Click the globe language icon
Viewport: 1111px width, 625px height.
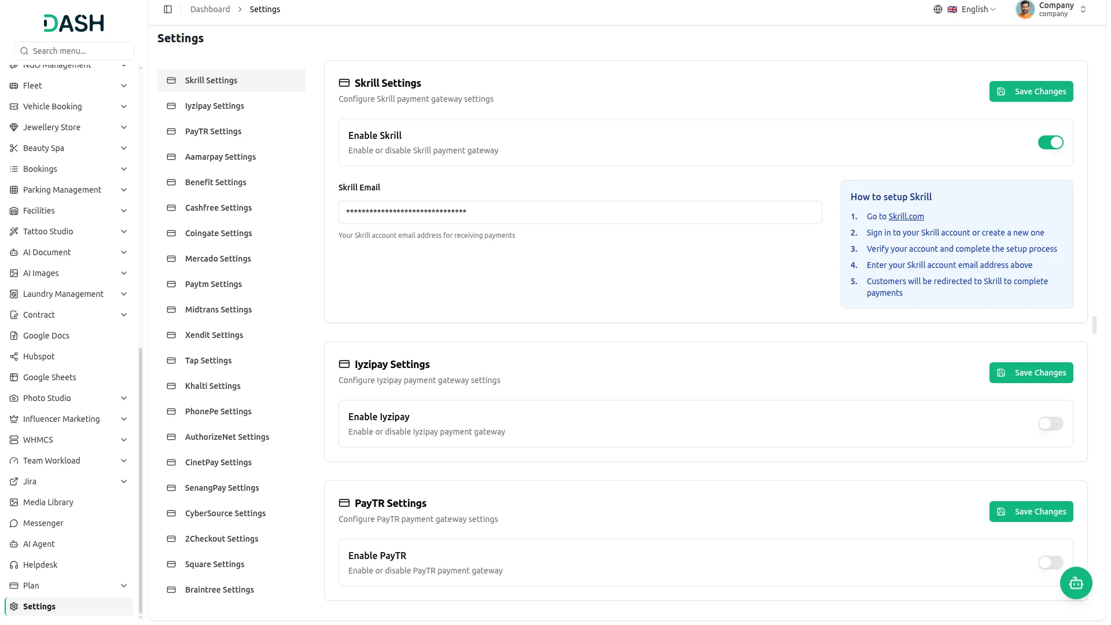(938, 9)
